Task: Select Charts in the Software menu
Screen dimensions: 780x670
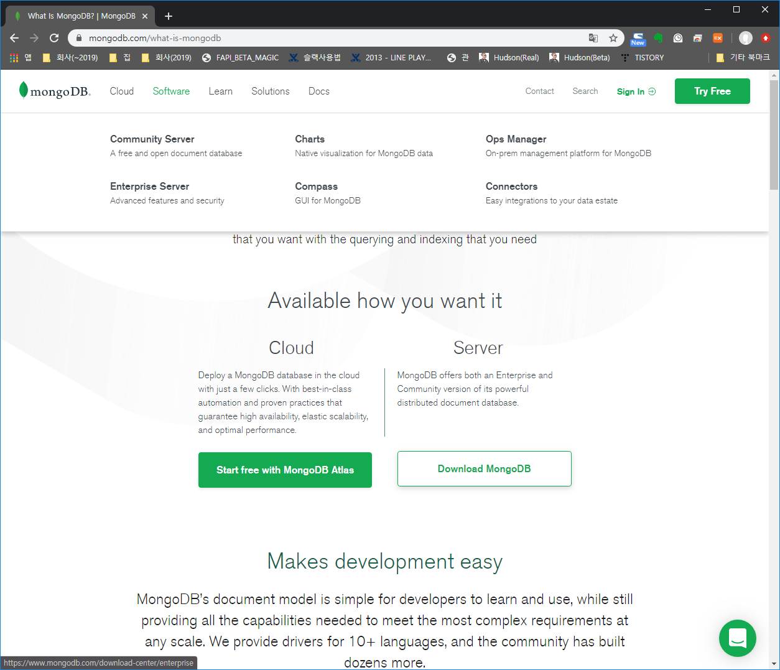Action: tap(364, 146)
